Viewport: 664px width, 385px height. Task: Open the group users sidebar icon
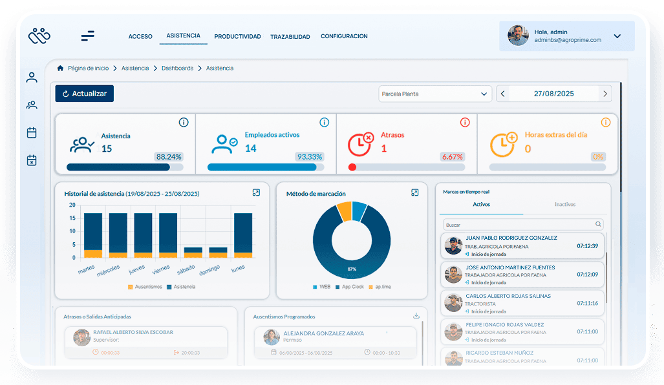click(x=32, y=105)
